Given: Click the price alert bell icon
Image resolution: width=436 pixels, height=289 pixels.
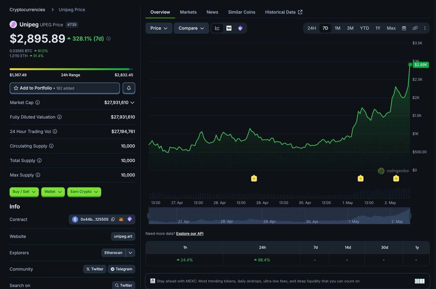Looking at the screenshot, I should tap(129, 88).
